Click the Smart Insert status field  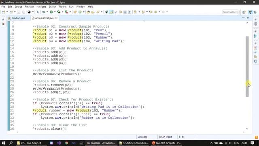pyautogui.click(x=166, y=137)
